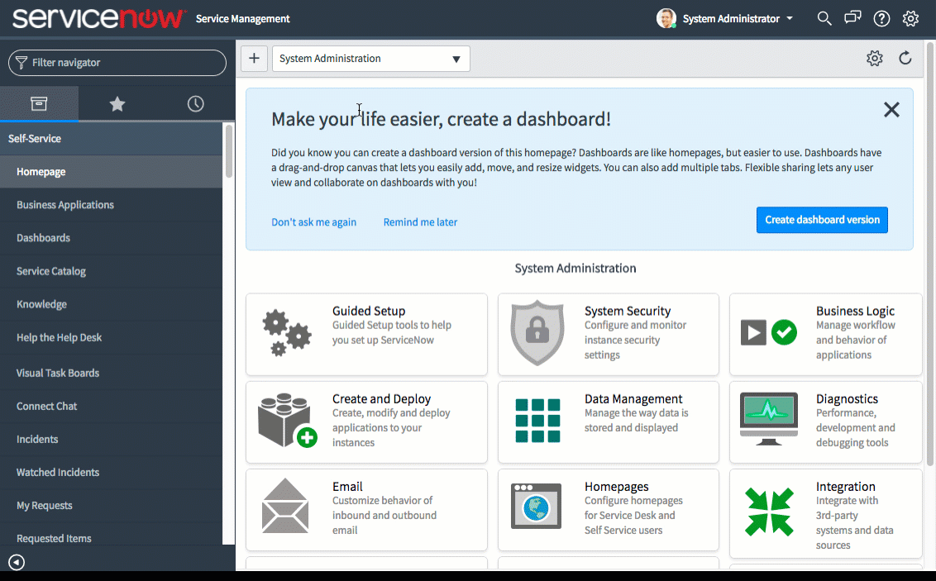This screenshot has width=936, height=581.
Task: Click the System Security shield icon
Action: (537, 333)
